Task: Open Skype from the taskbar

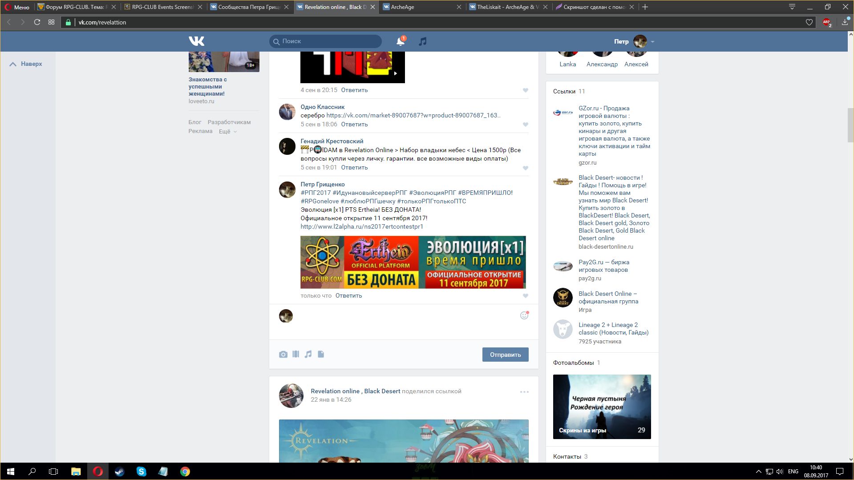Action: pos(141,472)
